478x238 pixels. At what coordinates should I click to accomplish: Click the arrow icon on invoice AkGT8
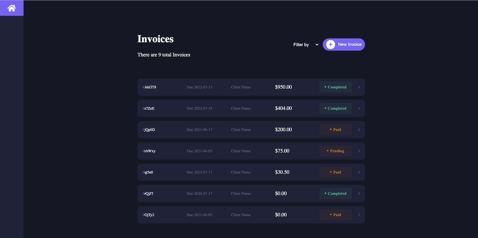click(359, 87)
